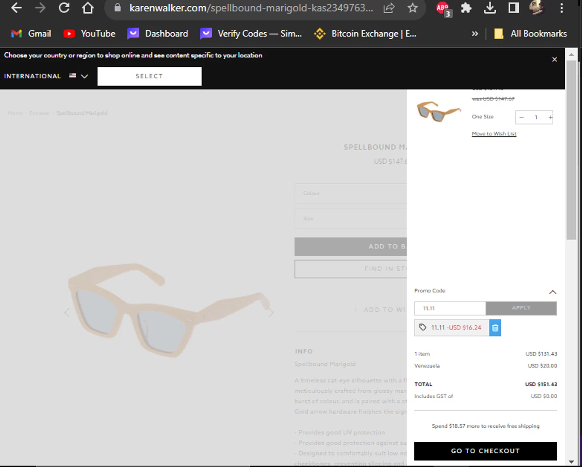Reload the current page

coord(64,8)
